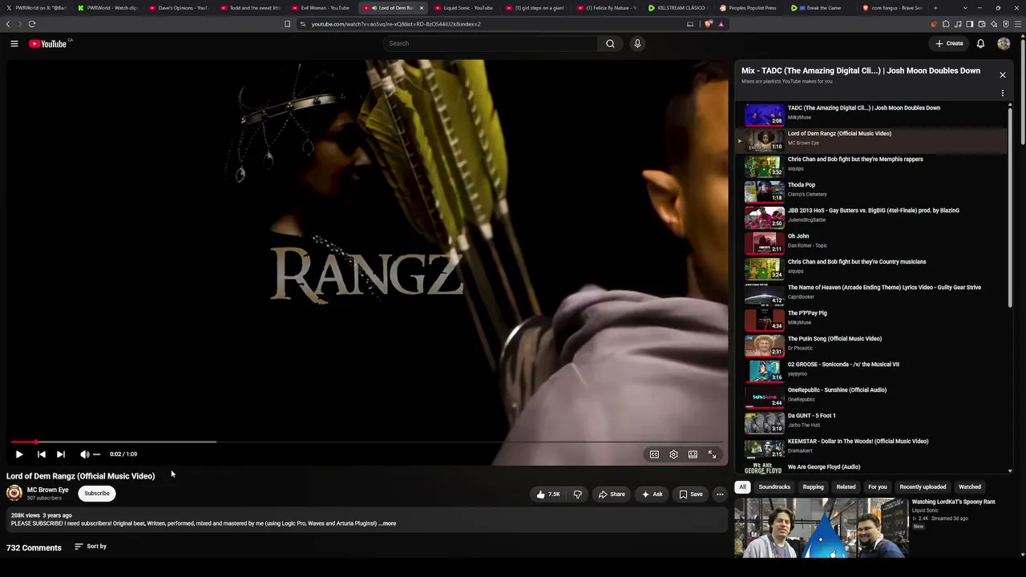The image size is (1026, 577).
Task: Open more actions under the video
Action: [720, 494]
